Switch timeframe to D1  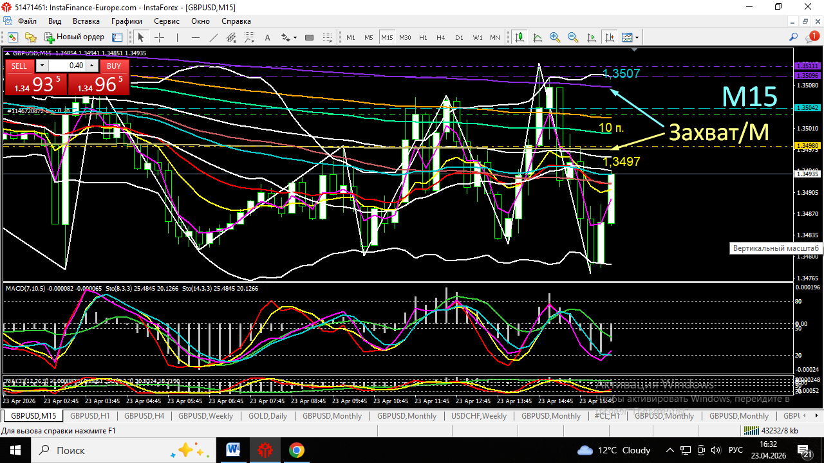point(459,37)
